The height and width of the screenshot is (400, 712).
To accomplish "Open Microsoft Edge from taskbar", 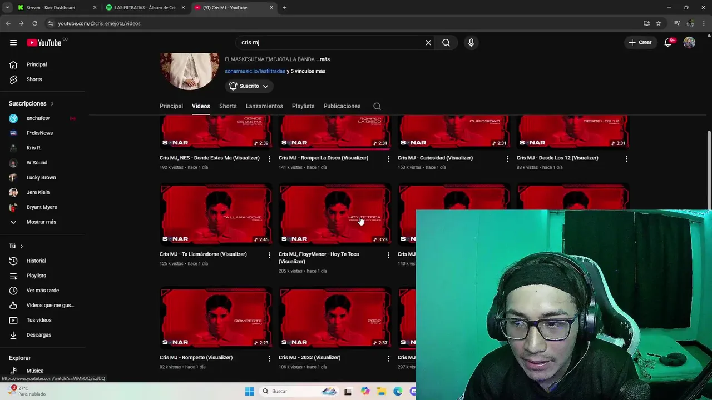I will 398,391.
